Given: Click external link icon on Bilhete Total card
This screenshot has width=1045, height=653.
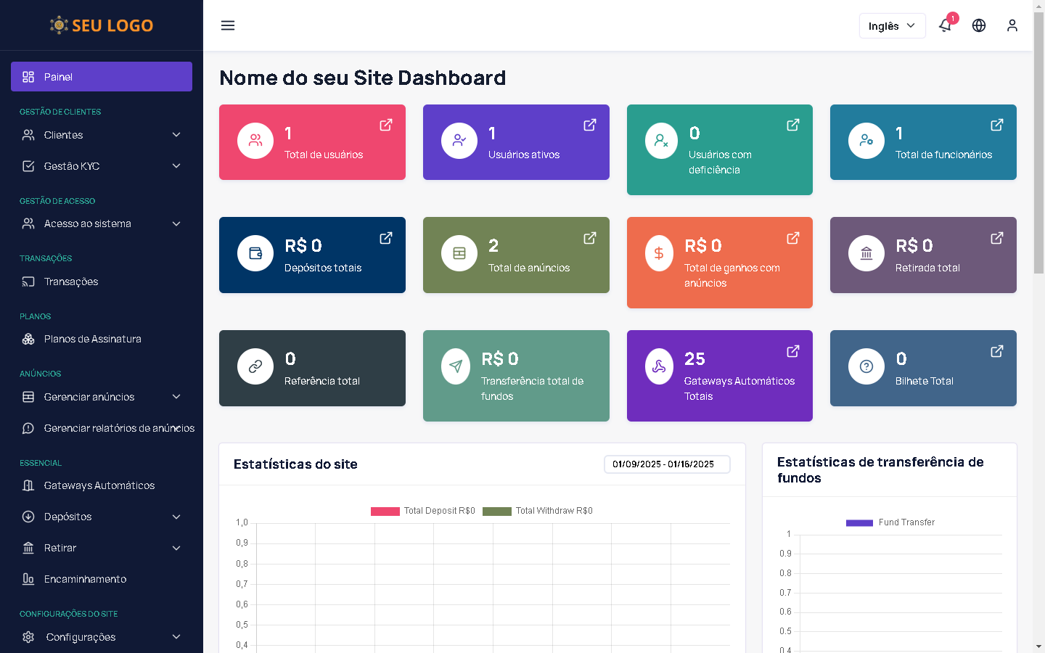Looking at the screenshot, I should [997, 351].
